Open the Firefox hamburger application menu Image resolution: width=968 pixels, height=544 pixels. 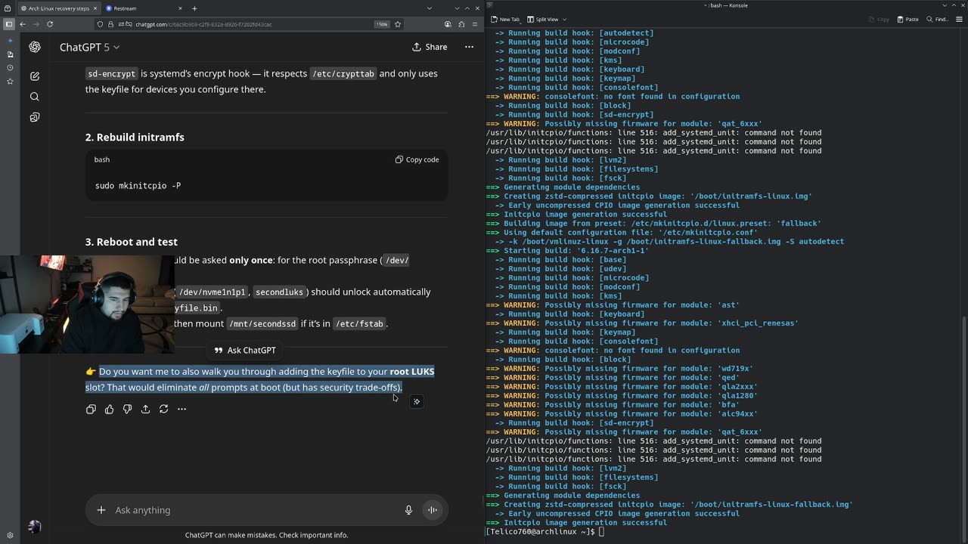tap(475, 24)
